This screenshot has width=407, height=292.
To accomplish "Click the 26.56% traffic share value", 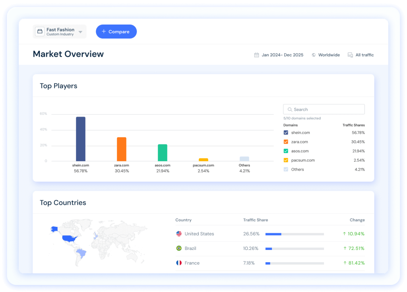I will click(251, 234).
